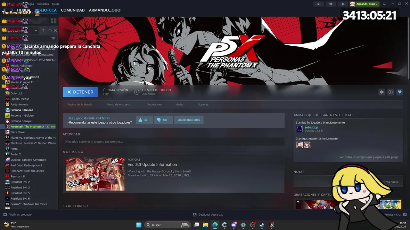The width and height of the screenshot is (410, 230).
Task: Select Papers, Please in library
Action: 20,99
